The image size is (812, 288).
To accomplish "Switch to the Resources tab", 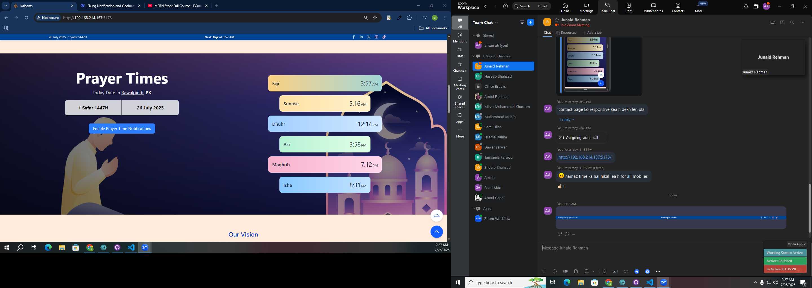I will click(566, 33).
